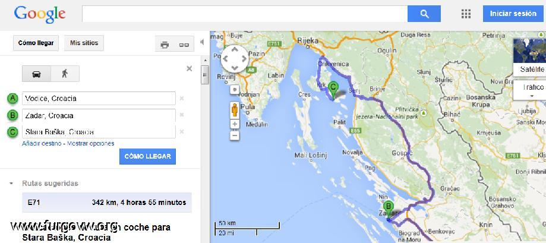Click the Crikvenica label on map

coord(333,64)
